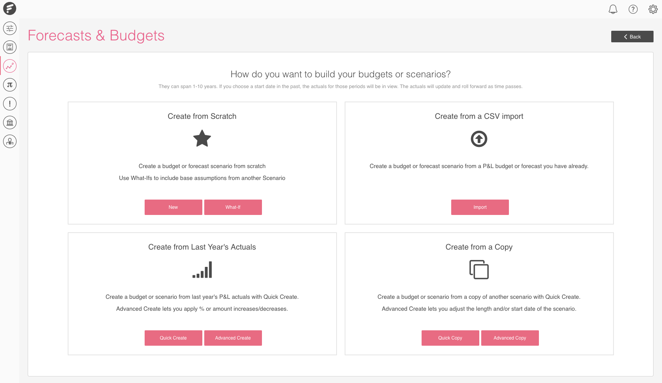Viewport: 662px width, 383px height.
Task: Click 'Advanced Create lets you adjust the length' text
Action: [479, 309]
